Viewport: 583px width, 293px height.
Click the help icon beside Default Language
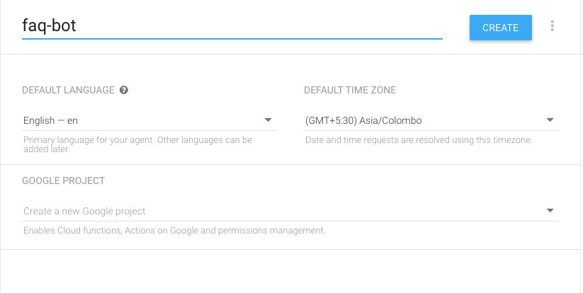pos(124,90)
